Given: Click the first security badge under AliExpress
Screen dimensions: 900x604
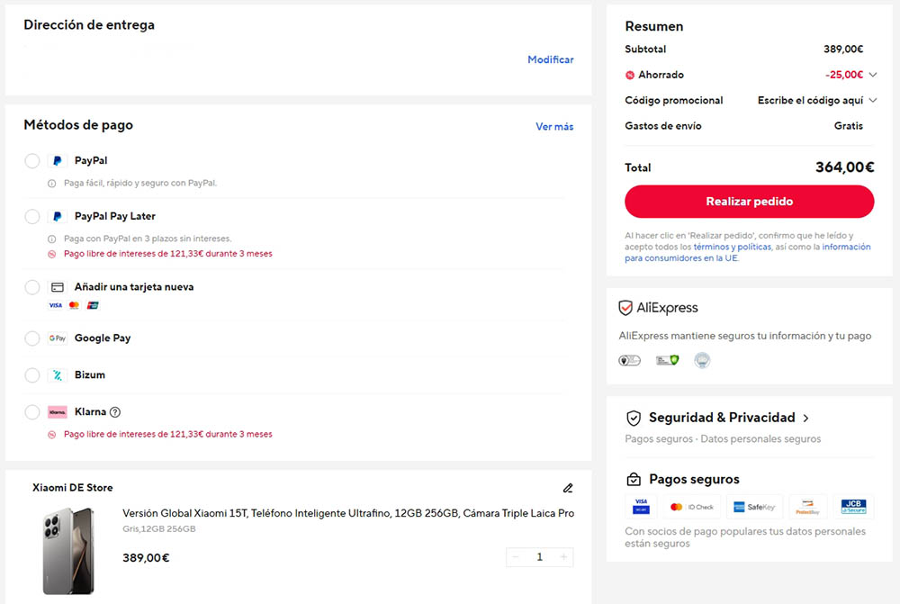Looking at the screenshot, I should click(630, 361).
